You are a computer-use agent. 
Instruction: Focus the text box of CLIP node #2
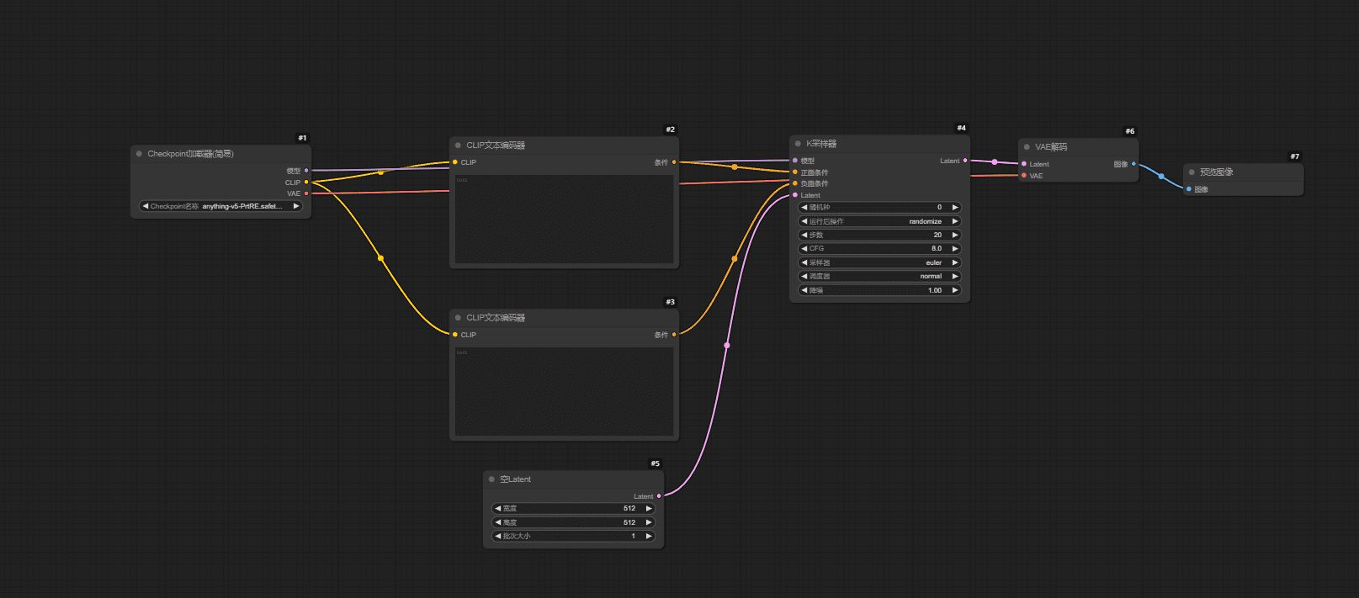click(565, 220)
